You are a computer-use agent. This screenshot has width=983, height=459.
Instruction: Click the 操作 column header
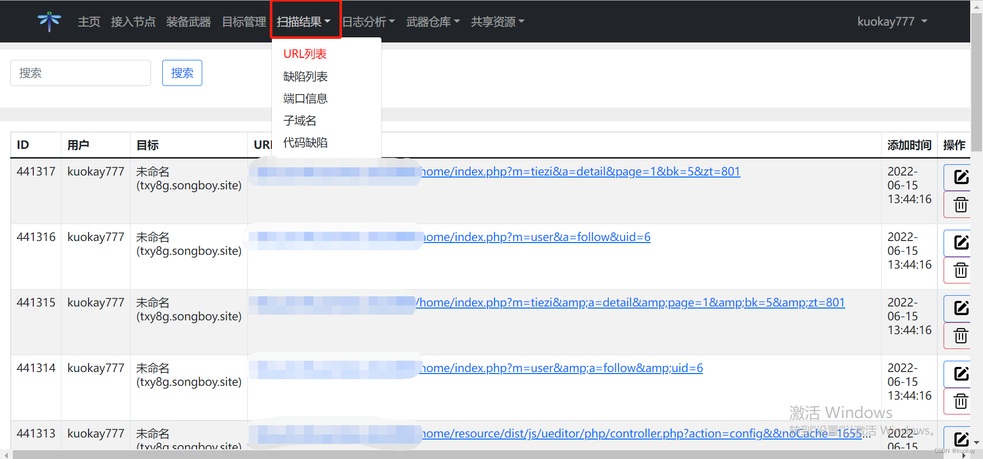coord(954,145)
